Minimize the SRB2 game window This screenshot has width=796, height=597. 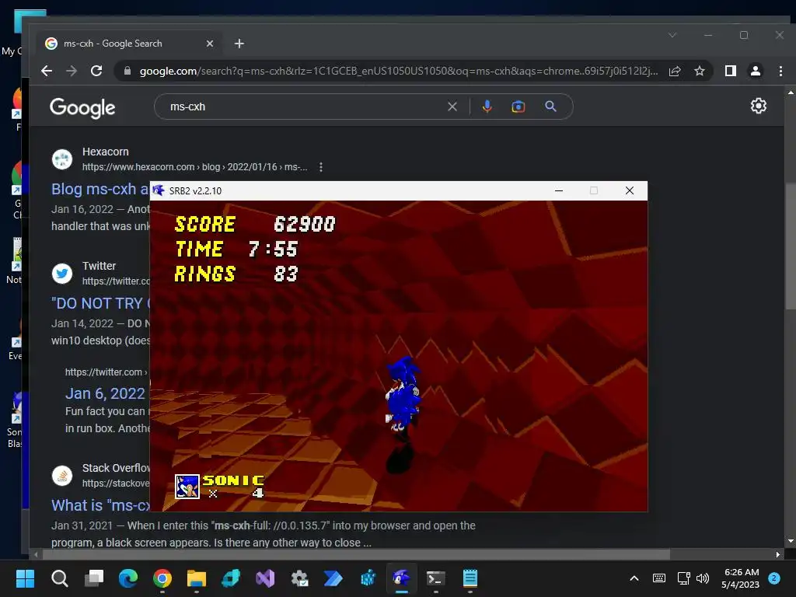pos(559,191)
